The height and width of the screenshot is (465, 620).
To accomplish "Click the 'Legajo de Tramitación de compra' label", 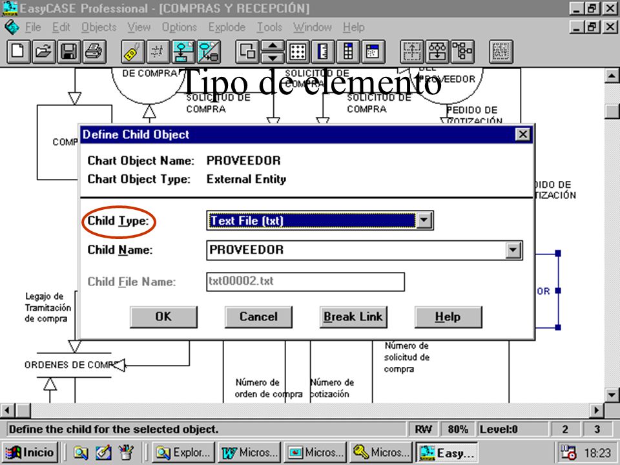I will 48,307.
